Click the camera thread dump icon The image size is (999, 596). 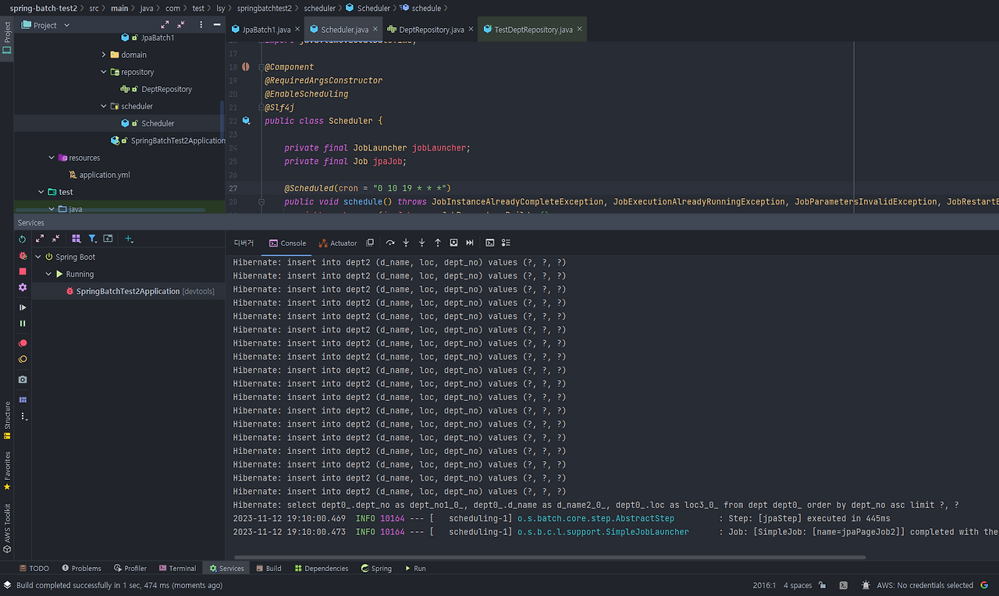click(x=23, y=379)
